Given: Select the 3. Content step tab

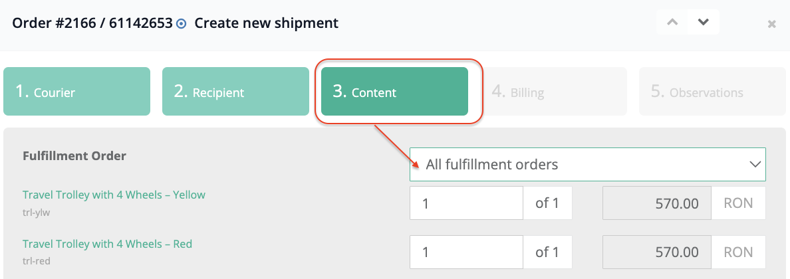Looking at the screenshot, I should [394, 92].
